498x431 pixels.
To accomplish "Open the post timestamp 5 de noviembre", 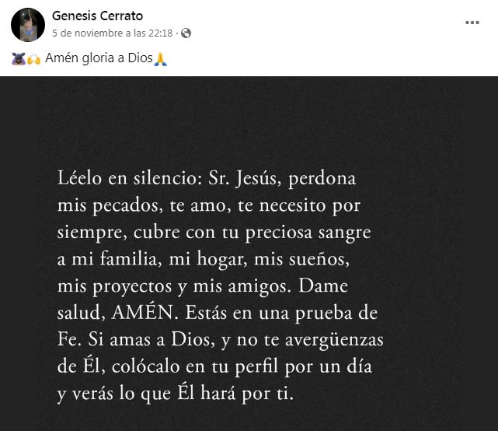I will point(113,33).
